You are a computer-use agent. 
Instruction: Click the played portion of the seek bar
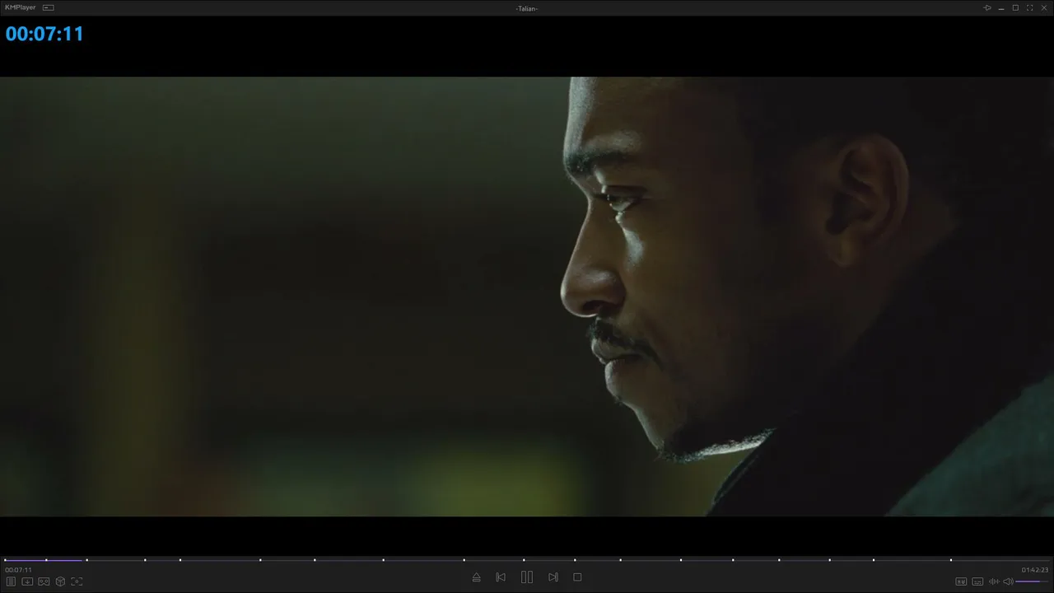point(44,560)
